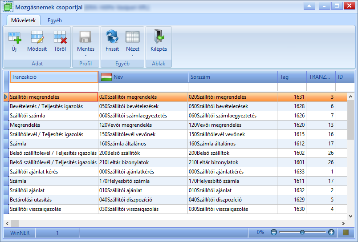Expand the Mentés dropdown arrow

coord(85,56)
